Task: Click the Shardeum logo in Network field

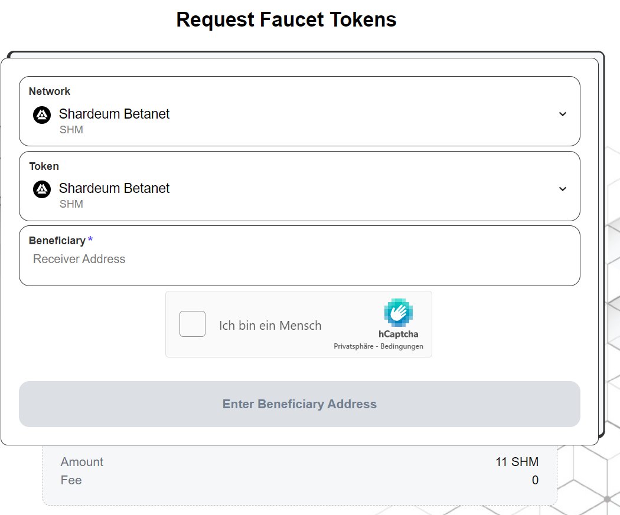Action: [x=42, y=114]
